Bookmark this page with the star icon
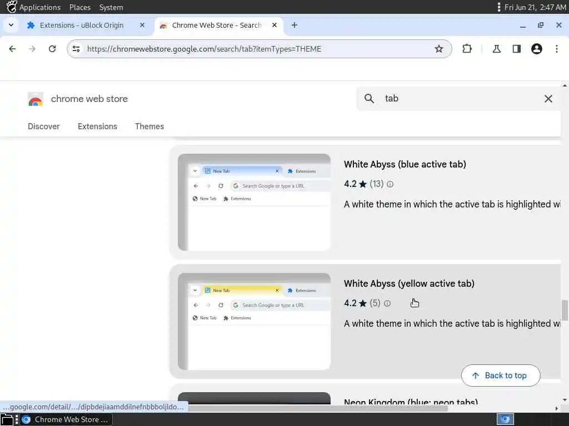This screenshot has width=569, height=426. [x=439, y=49]
